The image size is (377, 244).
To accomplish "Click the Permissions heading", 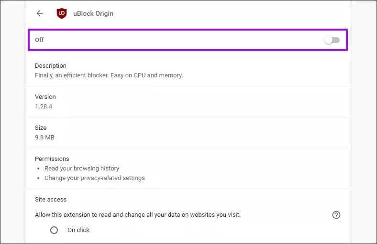I will pyautogui.click(x=52, y=159).
